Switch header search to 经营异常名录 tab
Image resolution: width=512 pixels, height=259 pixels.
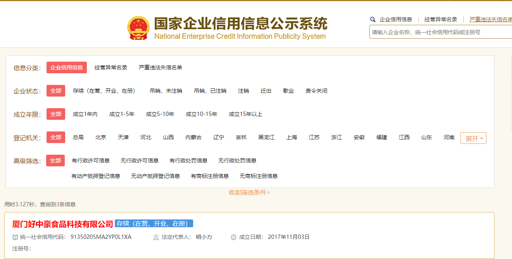tap(441, 19)
